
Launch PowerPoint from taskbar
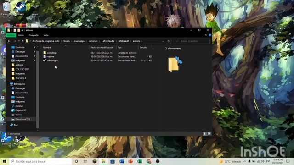click(130, 161)
